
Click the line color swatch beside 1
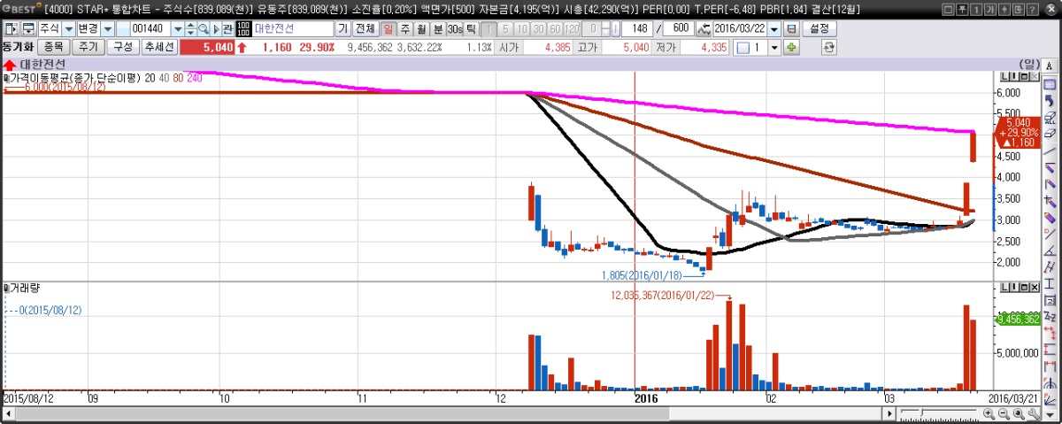coord(743,46)
